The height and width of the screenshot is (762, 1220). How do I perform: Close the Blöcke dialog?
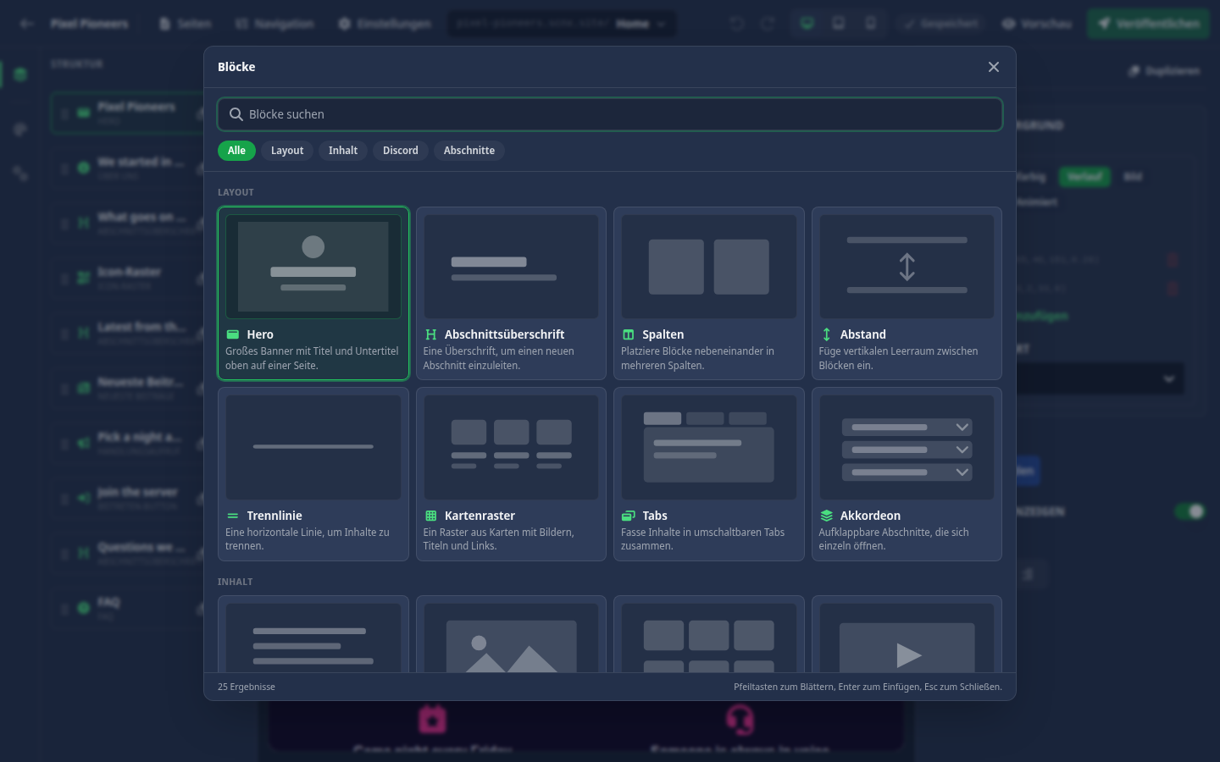click(x=994, y=67)
